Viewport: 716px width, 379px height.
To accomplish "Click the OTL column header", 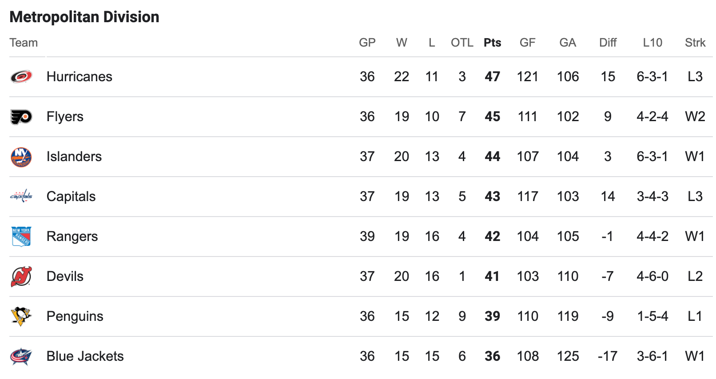I will (x=462, y=43).
